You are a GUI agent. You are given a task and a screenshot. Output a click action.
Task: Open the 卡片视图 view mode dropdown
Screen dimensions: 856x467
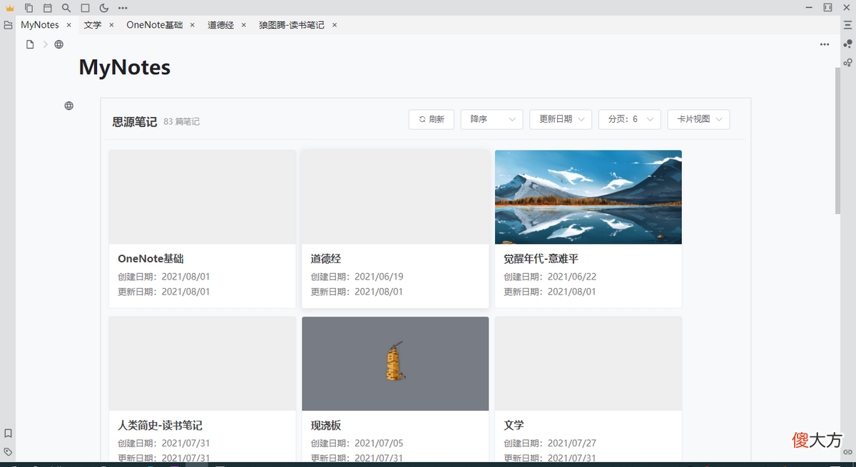click(699, 120)
